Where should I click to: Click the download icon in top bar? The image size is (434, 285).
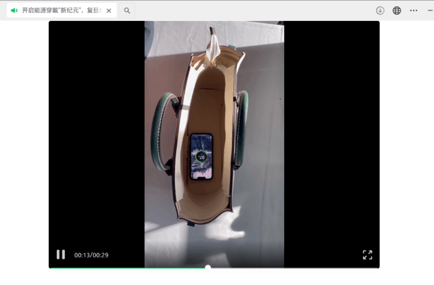tap(380, 11)
